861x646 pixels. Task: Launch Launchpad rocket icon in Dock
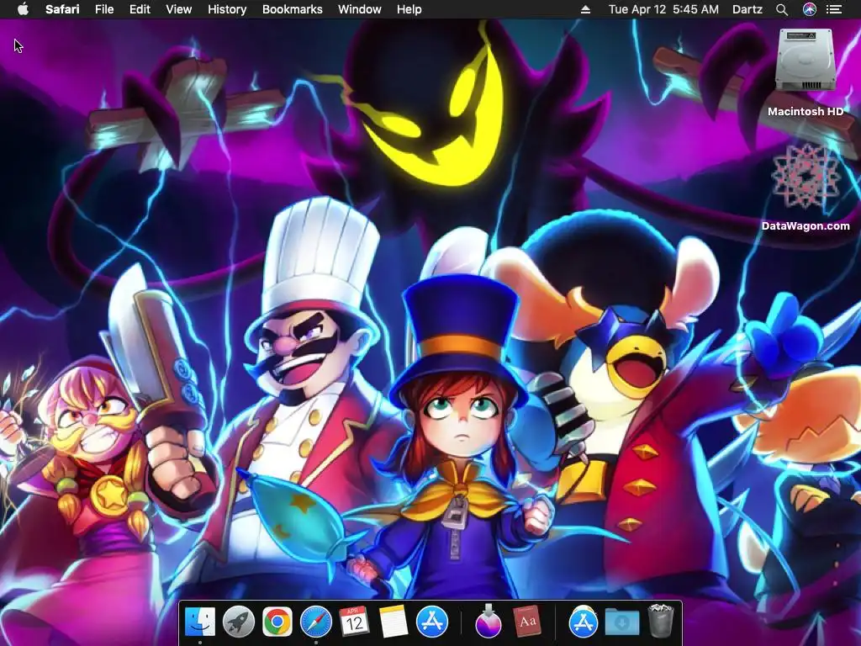(x=238, y=622)
